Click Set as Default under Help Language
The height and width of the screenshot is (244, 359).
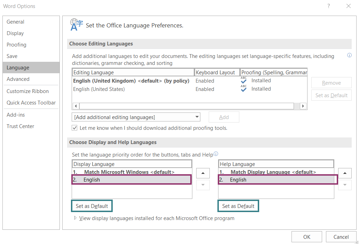point(238,205)
